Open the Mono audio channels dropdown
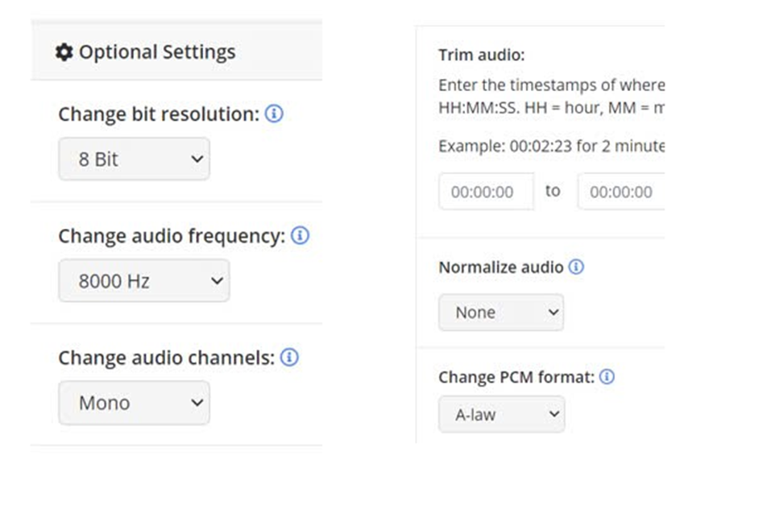 click(134, 403)
